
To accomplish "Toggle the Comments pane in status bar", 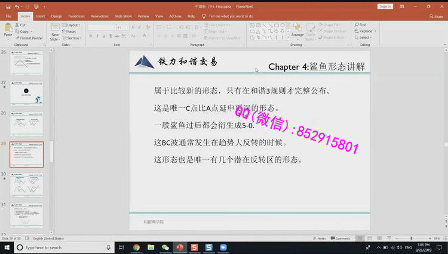I will tap(341, 238).
